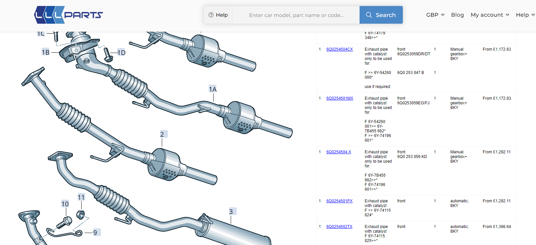Select diagram part number 10

pyautogui.click(x=65, y=204)
